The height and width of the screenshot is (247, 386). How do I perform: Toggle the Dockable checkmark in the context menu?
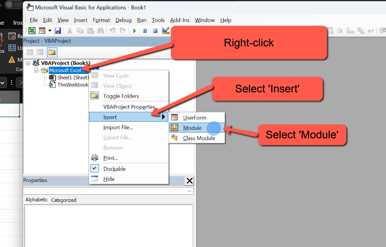94,169
